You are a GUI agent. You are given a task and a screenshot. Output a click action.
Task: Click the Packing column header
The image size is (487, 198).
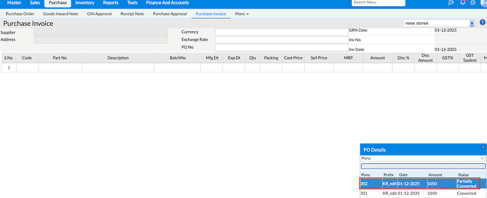271,58
